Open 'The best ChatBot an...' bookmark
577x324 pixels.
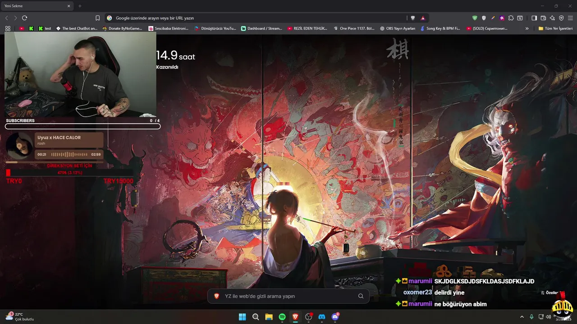click(77, 28)
